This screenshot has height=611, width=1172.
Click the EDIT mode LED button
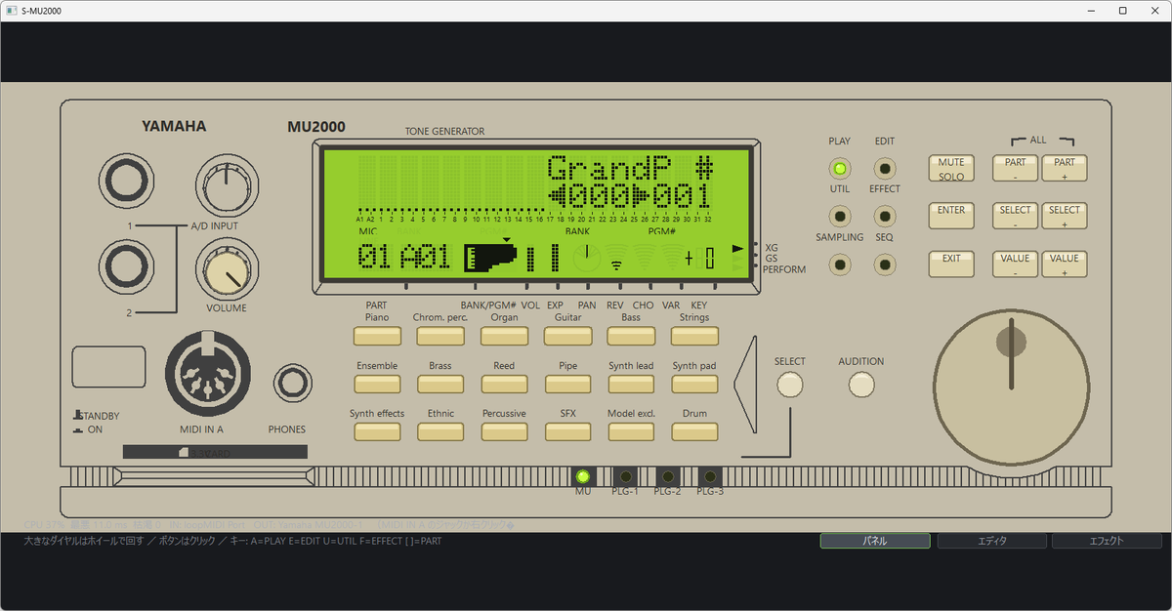885,169
